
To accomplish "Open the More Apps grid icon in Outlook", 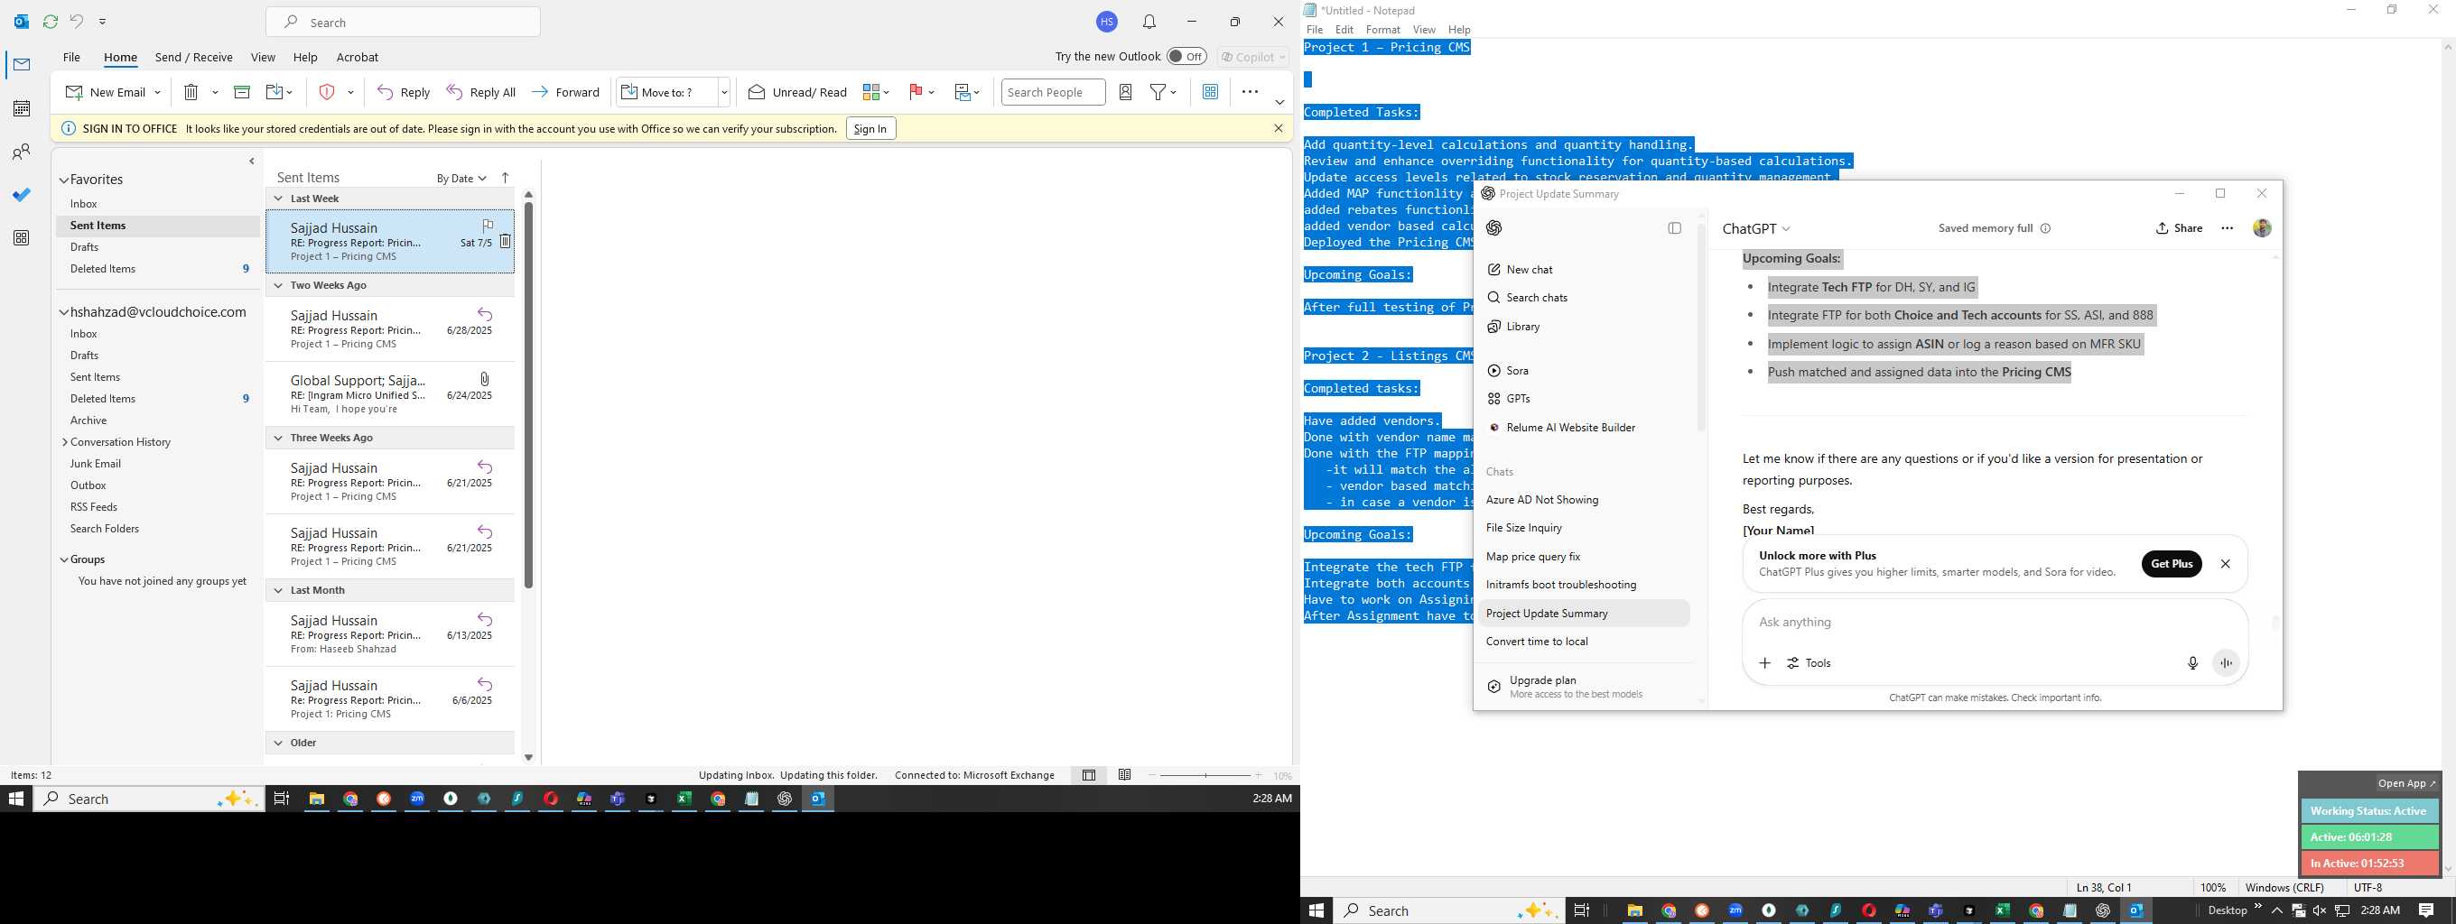I will pos(21,238).
